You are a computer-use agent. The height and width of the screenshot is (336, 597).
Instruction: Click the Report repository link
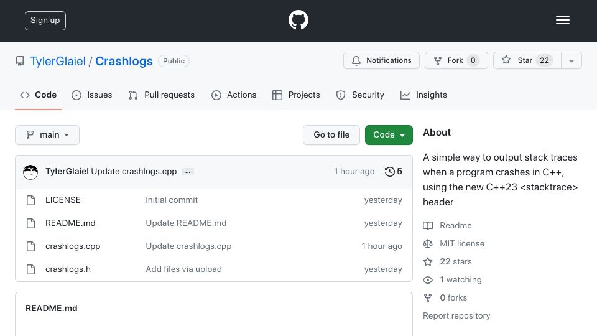[456, 316]
